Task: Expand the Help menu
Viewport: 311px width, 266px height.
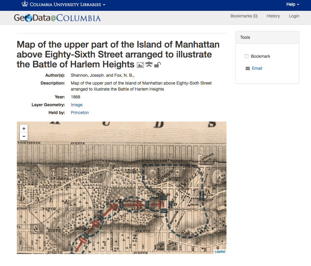Action: tap(293, 5)
